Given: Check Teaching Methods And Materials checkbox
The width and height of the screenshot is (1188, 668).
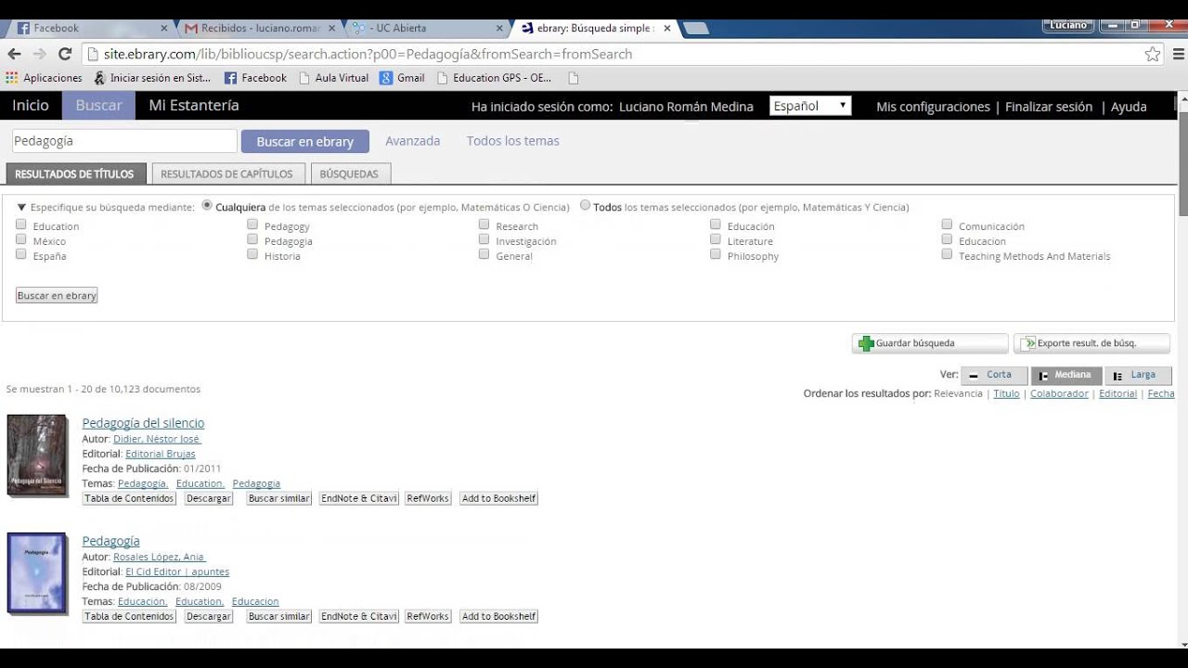Looking at the screenshot, I should 947,254.
